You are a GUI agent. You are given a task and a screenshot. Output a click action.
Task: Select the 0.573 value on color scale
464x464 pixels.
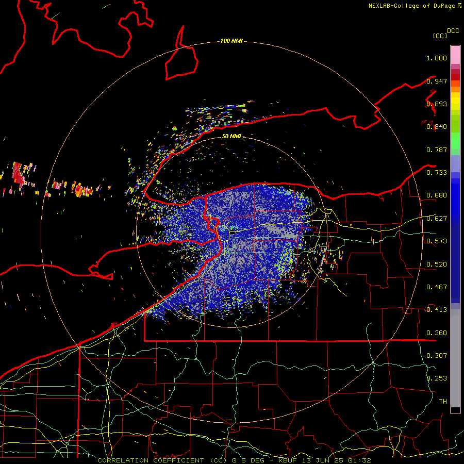coord(437,241)
